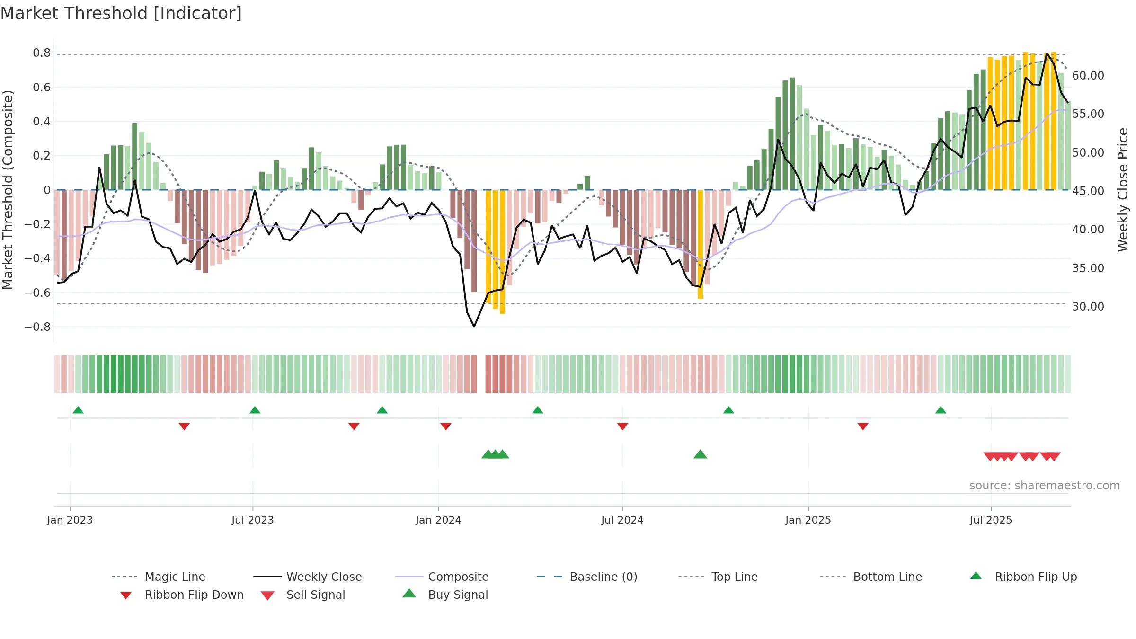Click the ribbon flip down marker around Oct 2023

click(x=354, y=426)
